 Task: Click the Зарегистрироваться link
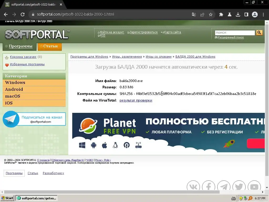[144, 32]
